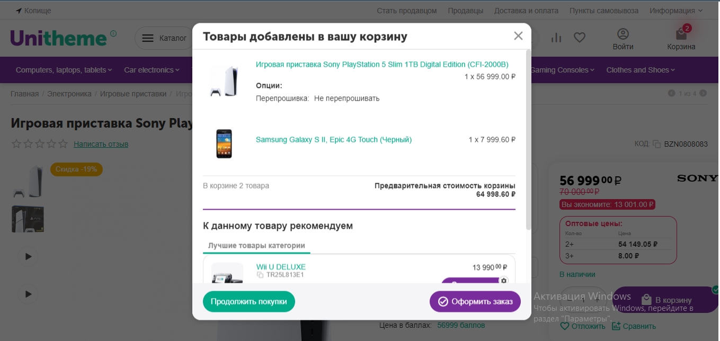This screenshot has width=720, height=341.
Task: Go to next product arrow icon
Action: 703,94
